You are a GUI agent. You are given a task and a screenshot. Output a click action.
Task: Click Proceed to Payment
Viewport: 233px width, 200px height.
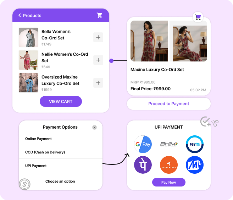[169, 104]
